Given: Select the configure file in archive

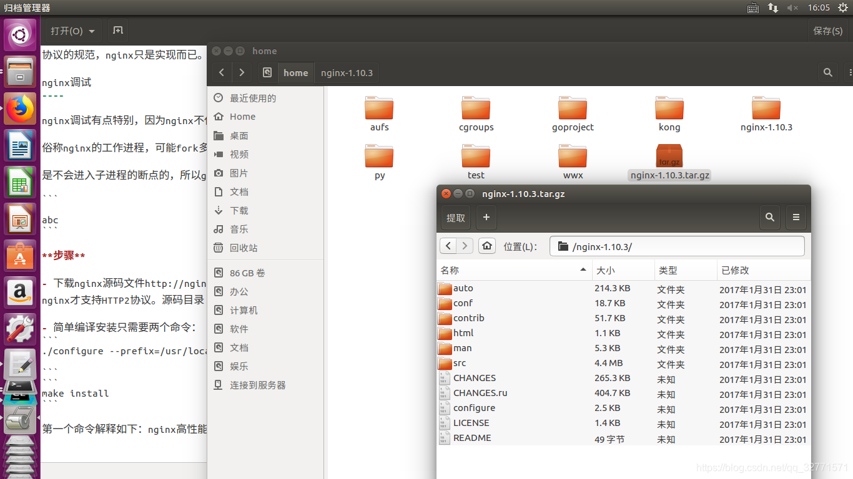Looking at the screenshot, I should point(623,409).
